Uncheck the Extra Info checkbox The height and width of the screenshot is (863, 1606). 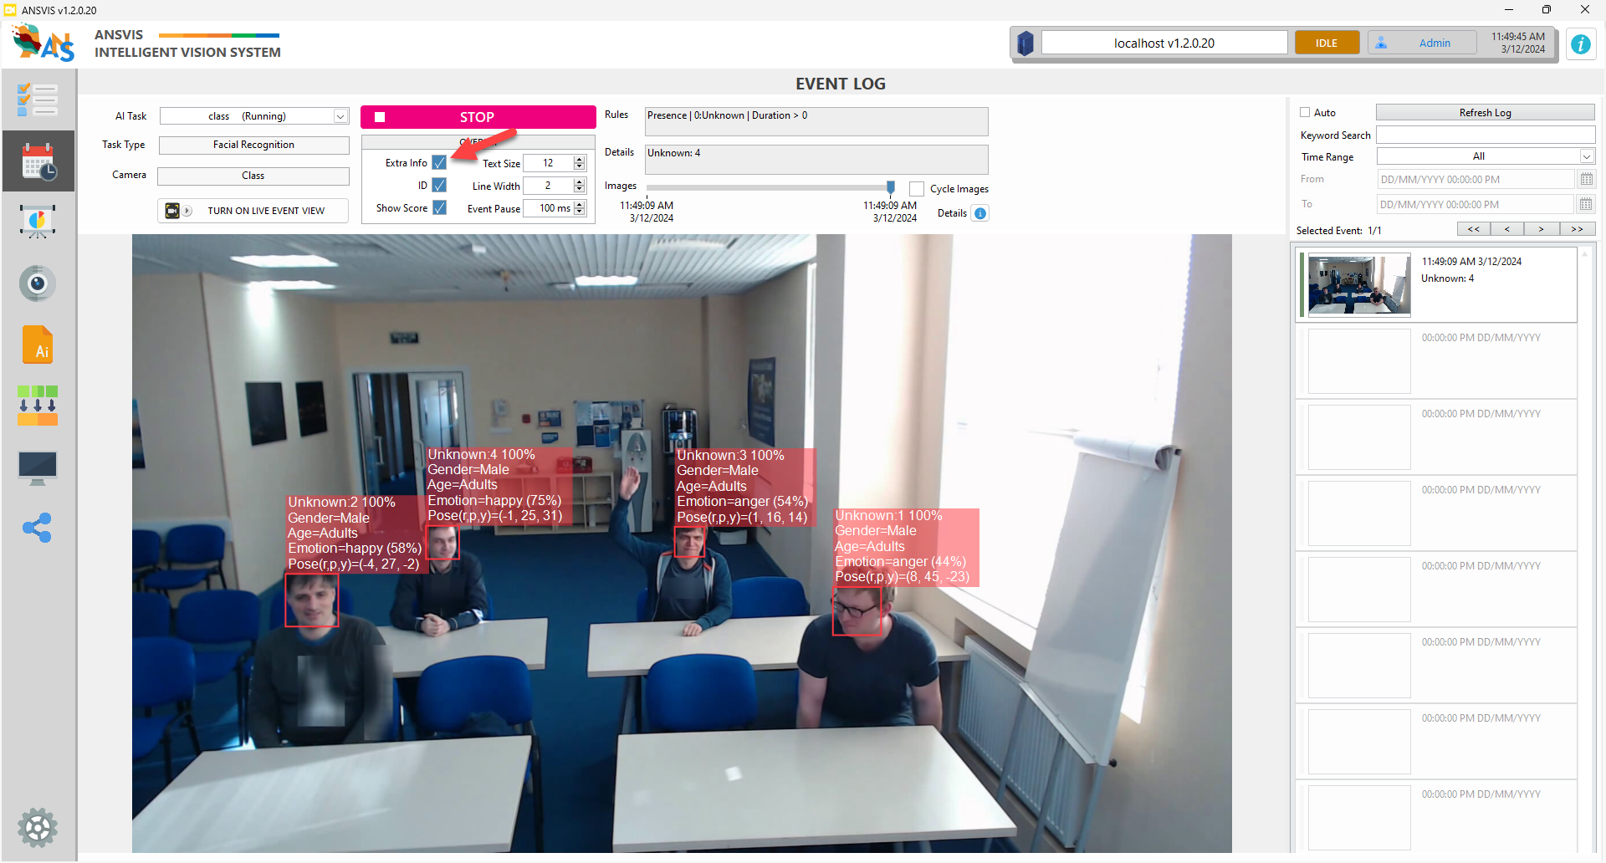coord(439,163)
